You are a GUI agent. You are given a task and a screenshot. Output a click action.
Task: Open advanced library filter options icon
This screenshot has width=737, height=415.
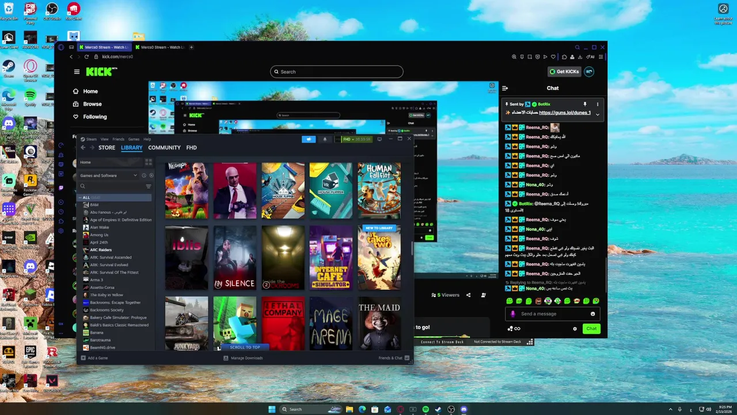[x=149, y=186]
